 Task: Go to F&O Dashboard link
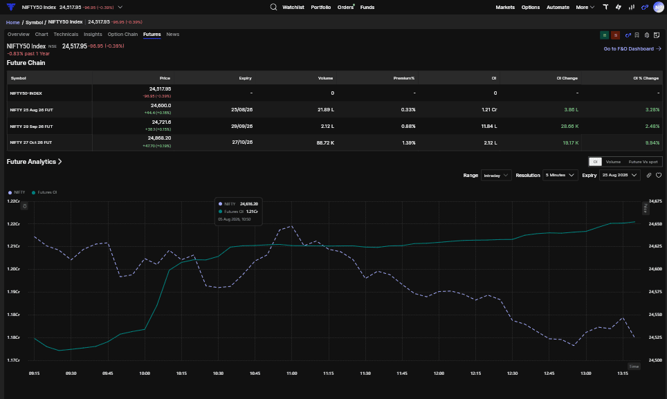632,49
